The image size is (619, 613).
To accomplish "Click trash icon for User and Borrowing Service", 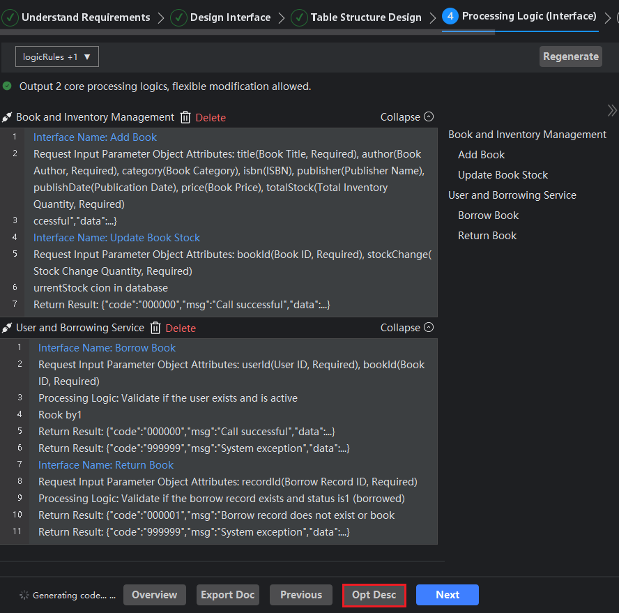I will coord(155,328).
